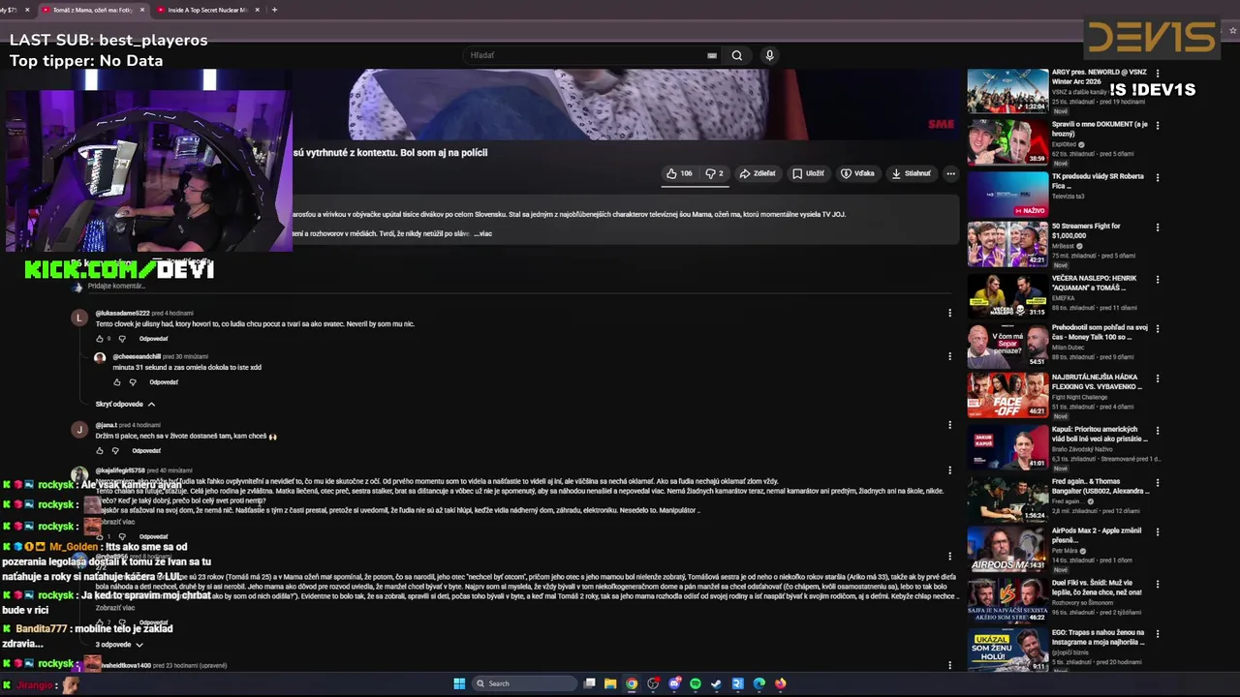Open options for VEČERA NASLEPO video
The width and height of the screenshot is (1240, 697).
click(1157, 280)
